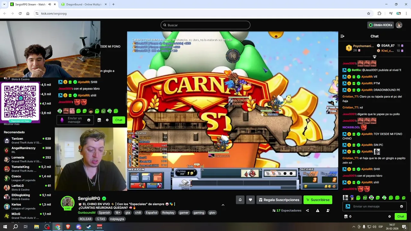Click the Enviar un mensaje chat input
The width and height of the screenshot is (411, 231).
374,206
